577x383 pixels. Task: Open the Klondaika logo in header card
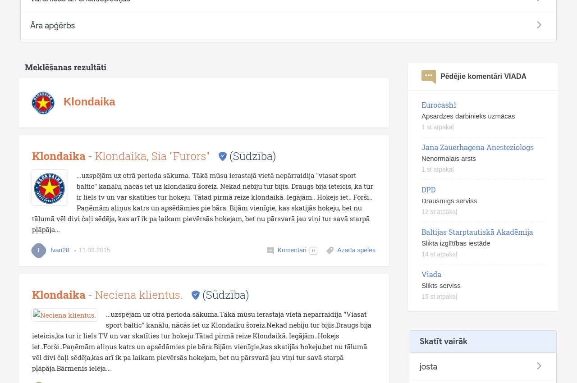[43, 103]
